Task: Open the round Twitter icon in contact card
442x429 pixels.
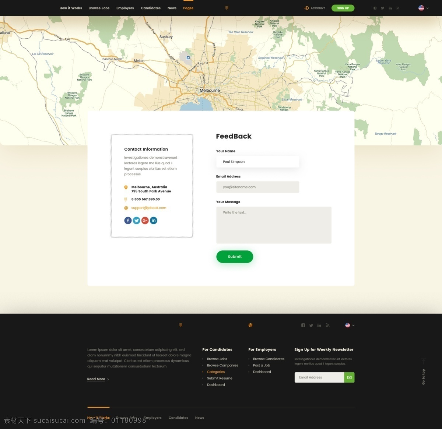Action: pyautogui.click(x=136, y=221)
